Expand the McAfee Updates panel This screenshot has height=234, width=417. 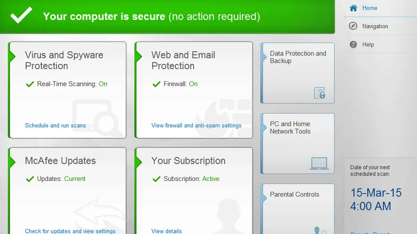pos(60,161)
